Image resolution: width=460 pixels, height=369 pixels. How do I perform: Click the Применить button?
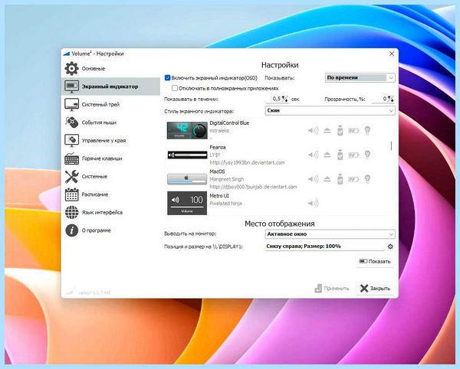(332, 289)
